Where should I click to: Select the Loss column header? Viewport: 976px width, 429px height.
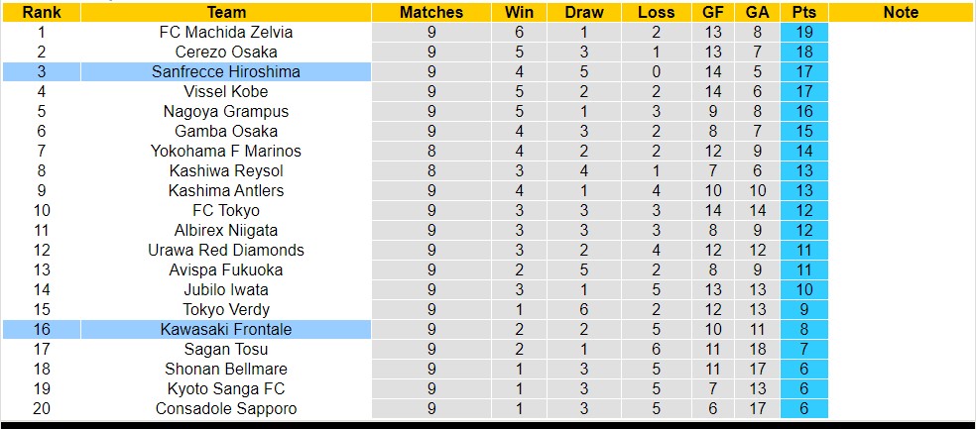[657, 13]
